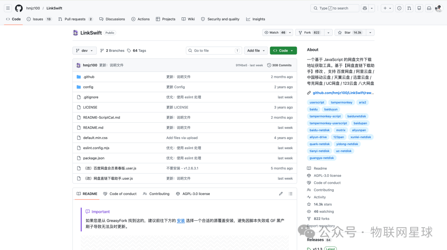Click the motrix topic tag
This screenshot has width=447, height=250.
click(x=341, y=130)
